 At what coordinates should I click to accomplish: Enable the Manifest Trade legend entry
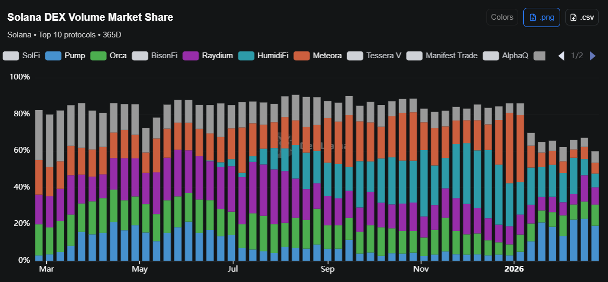coord(442,56)
